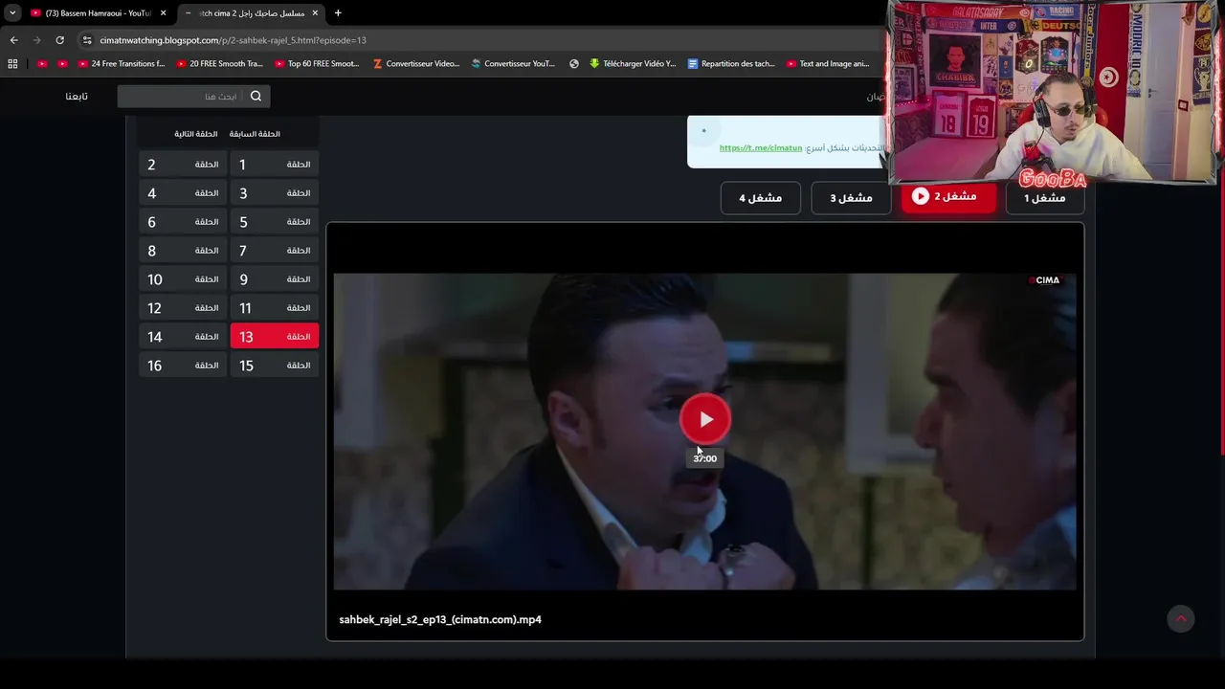
Task: Select episode 4 from the list
Action: (182, 193)
